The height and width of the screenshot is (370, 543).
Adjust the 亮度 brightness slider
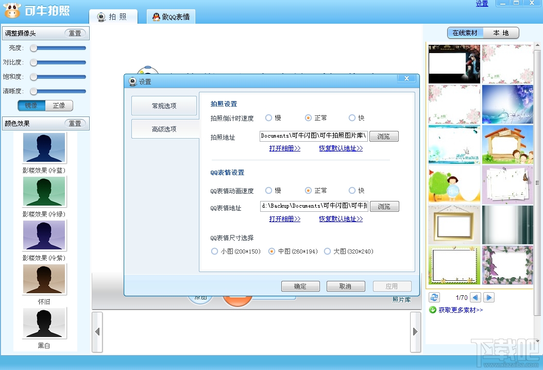coord(58,48)
